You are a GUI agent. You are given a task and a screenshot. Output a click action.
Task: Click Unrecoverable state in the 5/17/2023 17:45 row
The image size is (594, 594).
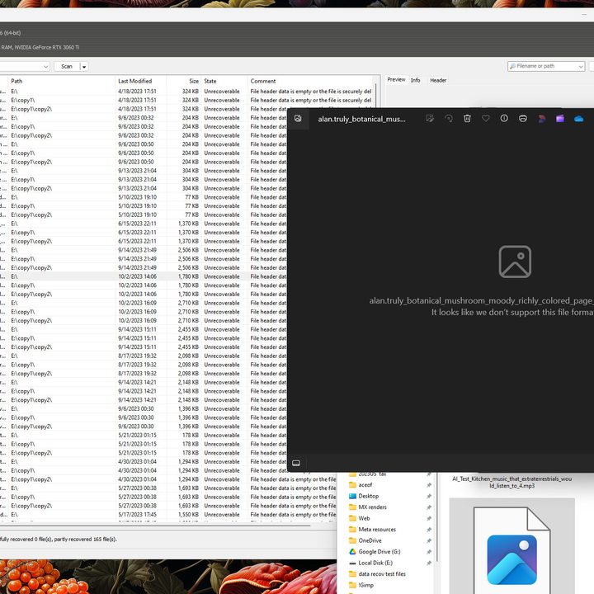[x=222, y=515]
